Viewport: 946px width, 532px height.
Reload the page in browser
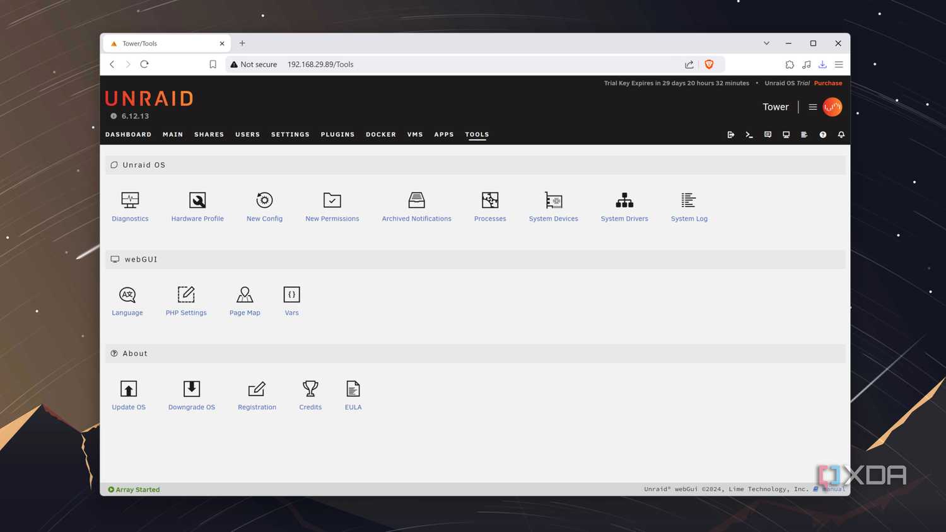pos(144,64)
